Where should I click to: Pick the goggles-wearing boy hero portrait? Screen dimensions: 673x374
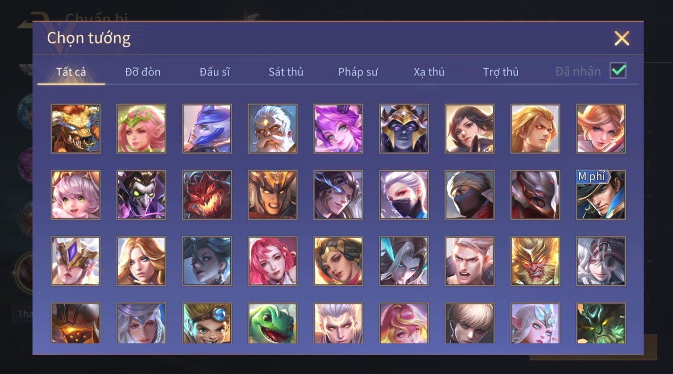(x=207, y=323)
